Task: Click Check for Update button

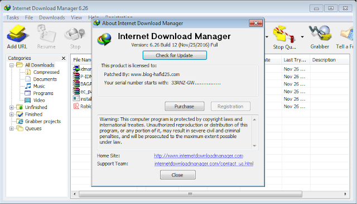Action: [x=175, y=55]
